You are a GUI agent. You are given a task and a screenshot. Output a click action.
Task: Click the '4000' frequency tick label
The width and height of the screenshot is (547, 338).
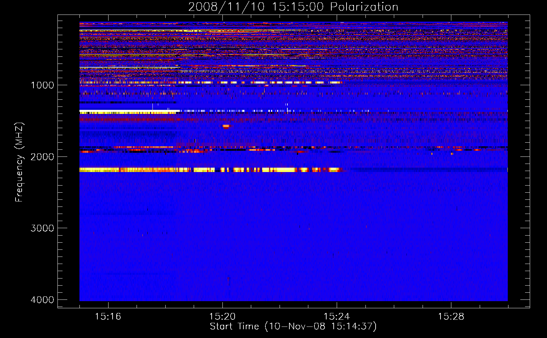click(42, 300)
